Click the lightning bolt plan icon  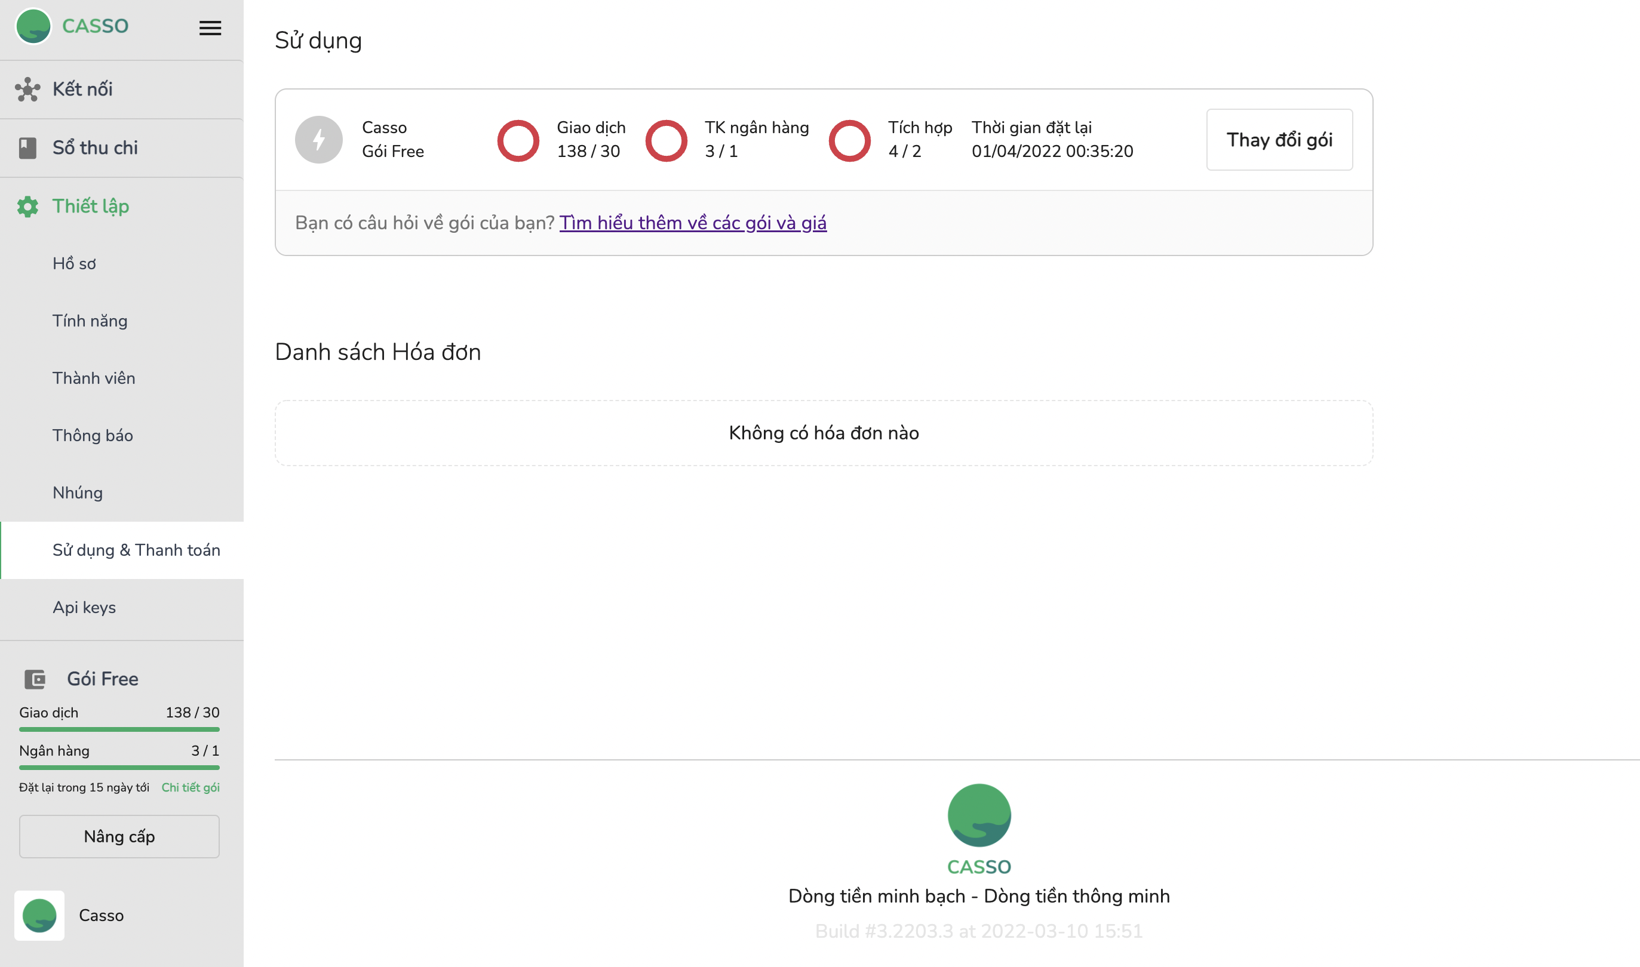click(x=319, y=140)
